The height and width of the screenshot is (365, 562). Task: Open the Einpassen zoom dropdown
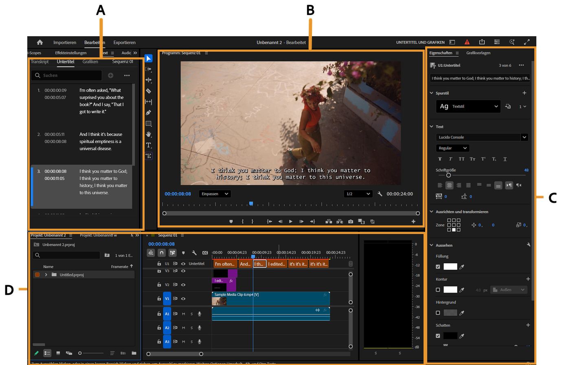tap(215, 194)
